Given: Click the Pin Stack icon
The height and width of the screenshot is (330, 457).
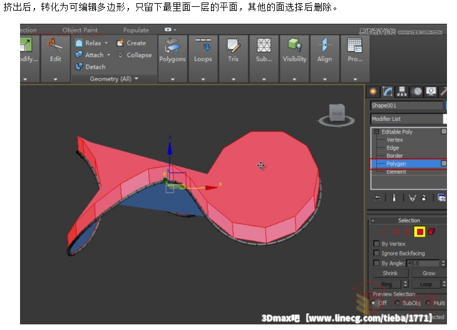Looking at the screenshot, I should [376, 198].
